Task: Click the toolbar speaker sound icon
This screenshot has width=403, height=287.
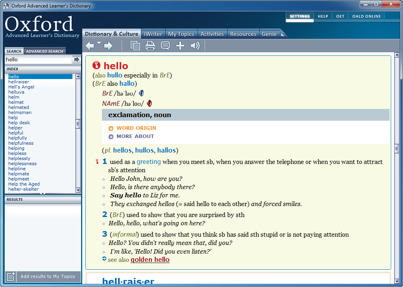Action: click(195, 46)
